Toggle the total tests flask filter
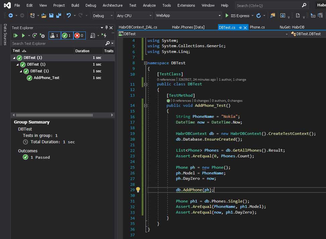Screen dimensions: 326x239 pos(55,35)
